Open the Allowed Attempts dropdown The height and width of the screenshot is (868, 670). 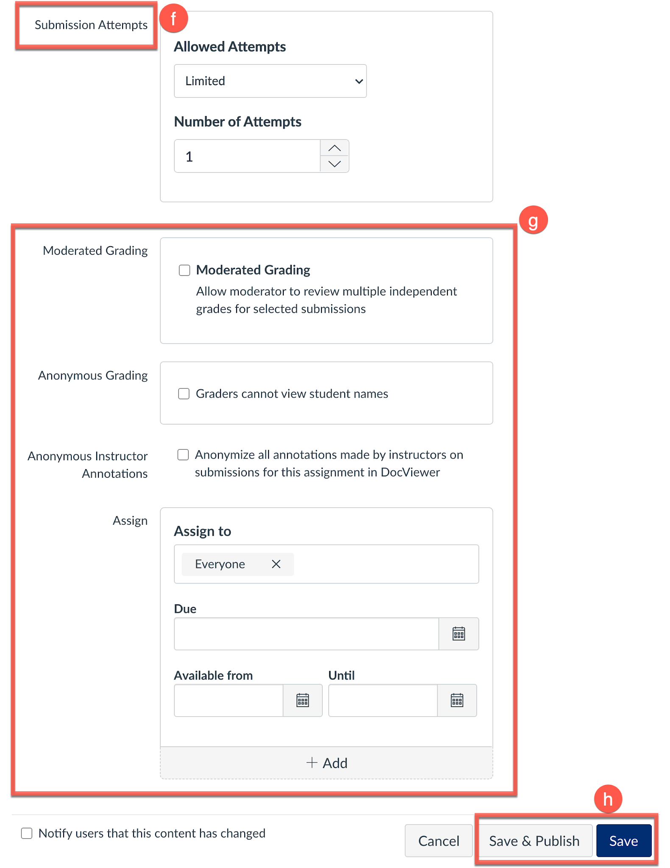(270, 81)
